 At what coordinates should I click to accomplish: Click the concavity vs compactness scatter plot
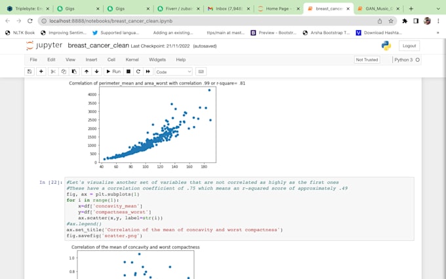click(x=136, y=265)
